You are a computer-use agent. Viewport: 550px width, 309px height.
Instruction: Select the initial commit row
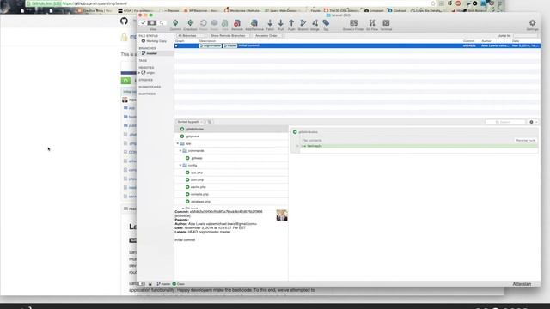tap(357, 45)
